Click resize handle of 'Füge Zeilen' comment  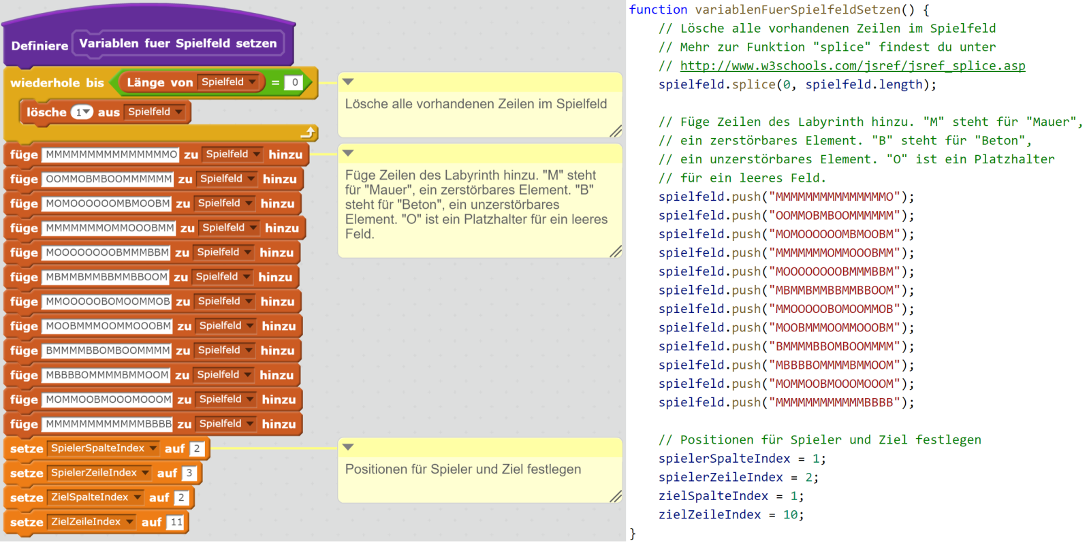[x=616, y=252]
